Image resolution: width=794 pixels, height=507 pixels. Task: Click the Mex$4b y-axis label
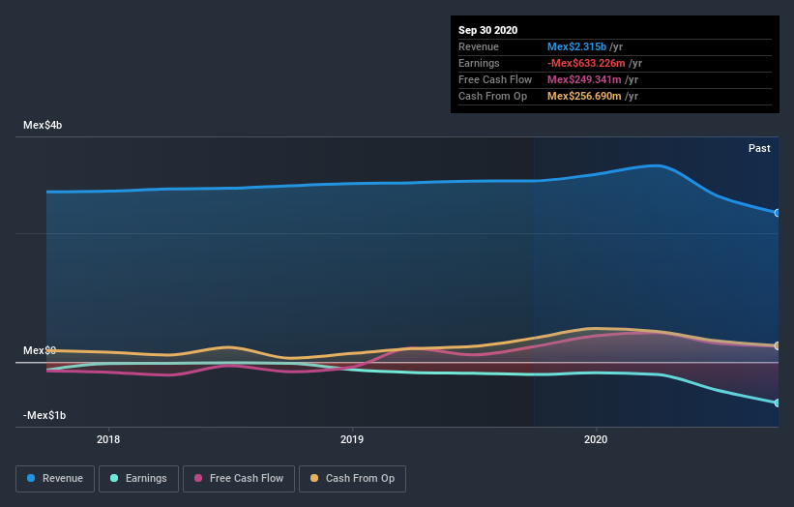click(43, 125)
